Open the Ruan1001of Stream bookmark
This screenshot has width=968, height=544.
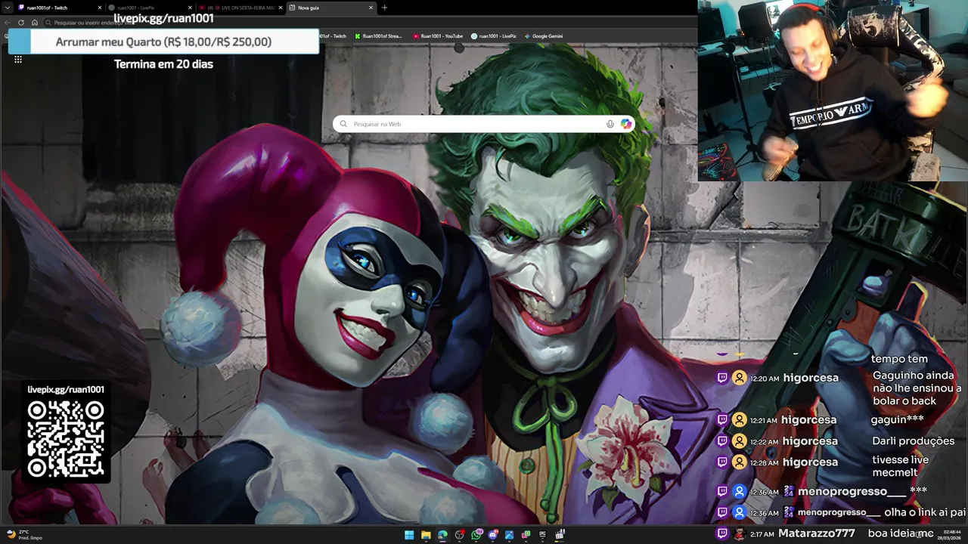(x=379, y=36)
